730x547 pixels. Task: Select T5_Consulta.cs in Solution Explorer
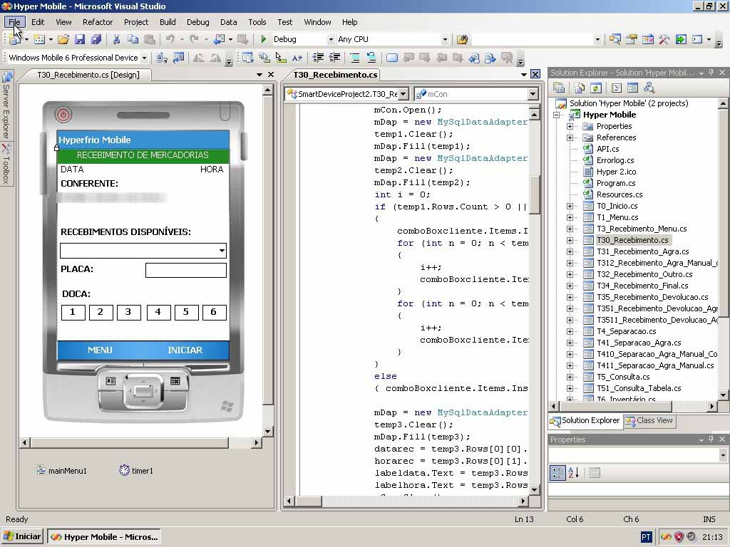623,377
